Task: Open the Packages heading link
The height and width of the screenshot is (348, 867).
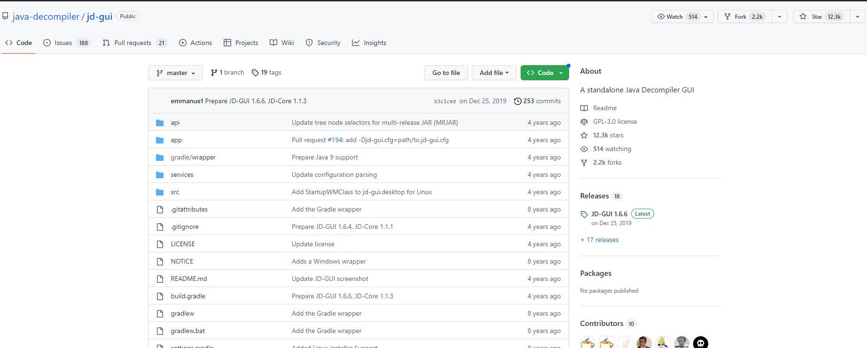Action: (596, 273)
